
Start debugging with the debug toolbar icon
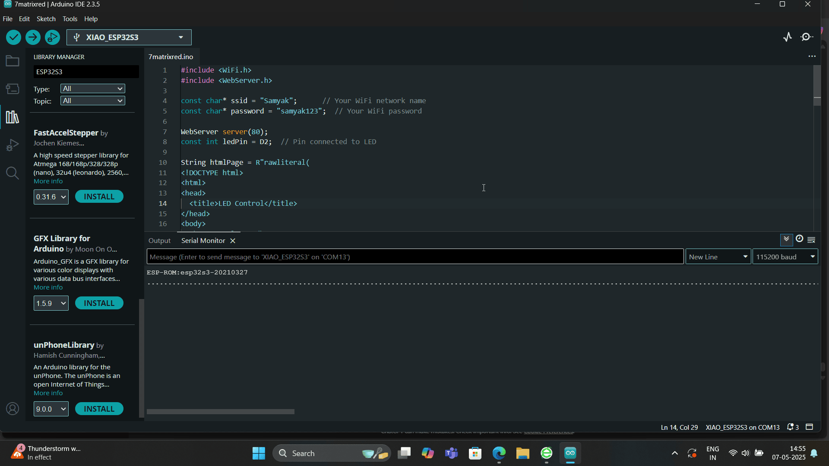52,38
